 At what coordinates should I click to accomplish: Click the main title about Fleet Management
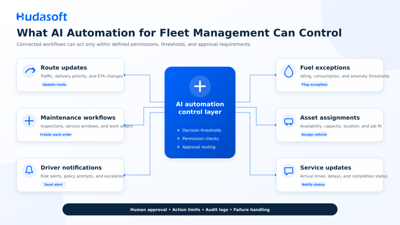179,33
